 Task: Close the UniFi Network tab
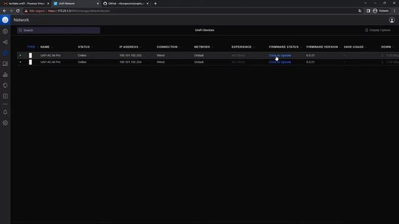pos(98,4)
